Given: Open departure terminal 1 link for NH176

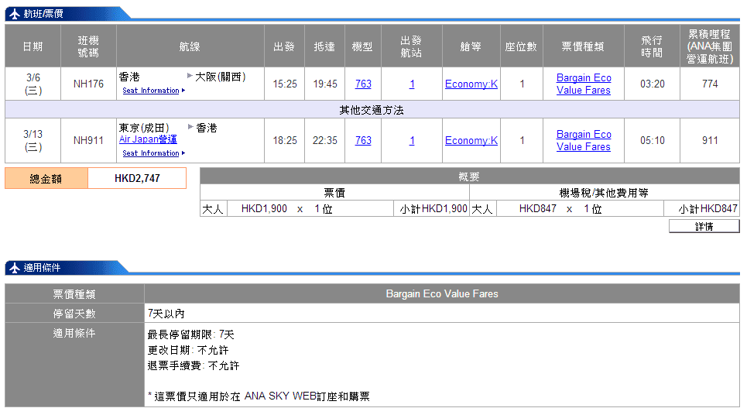Looking at the screenshot, I should (x=412, y=84).
